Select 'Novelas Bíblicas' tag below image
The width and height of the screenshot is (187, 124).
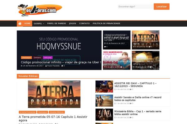tap(57, 112)
